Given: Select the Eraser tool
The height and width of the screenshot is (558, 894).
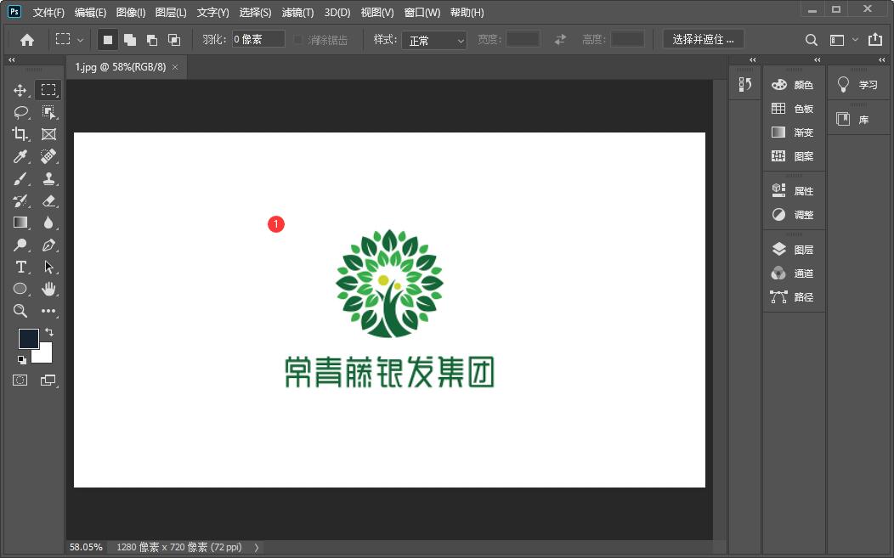Looking at the screenshot, I should pyautogui.click(x=48, y=200).
